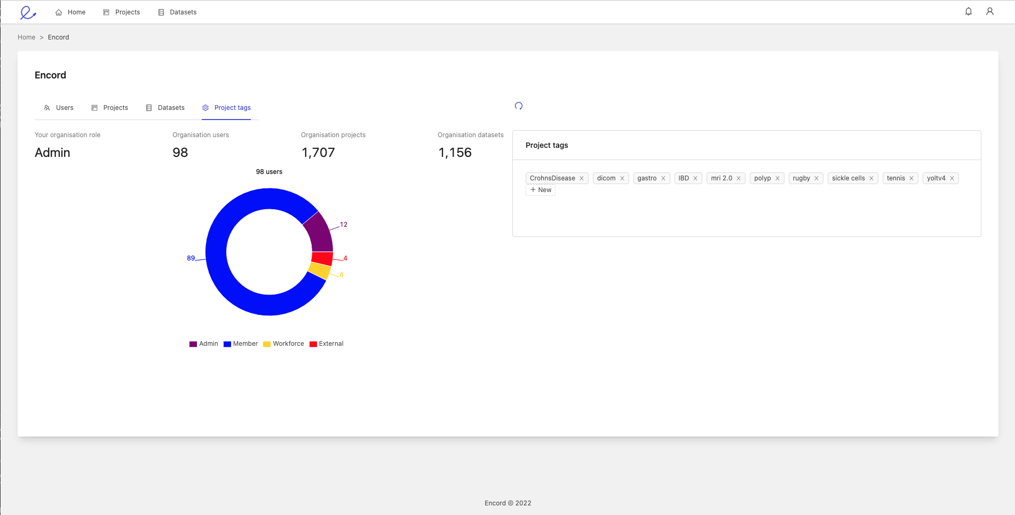Open Projects in top navigation bar
The image size is (1015, 515).
coord(122,12)
